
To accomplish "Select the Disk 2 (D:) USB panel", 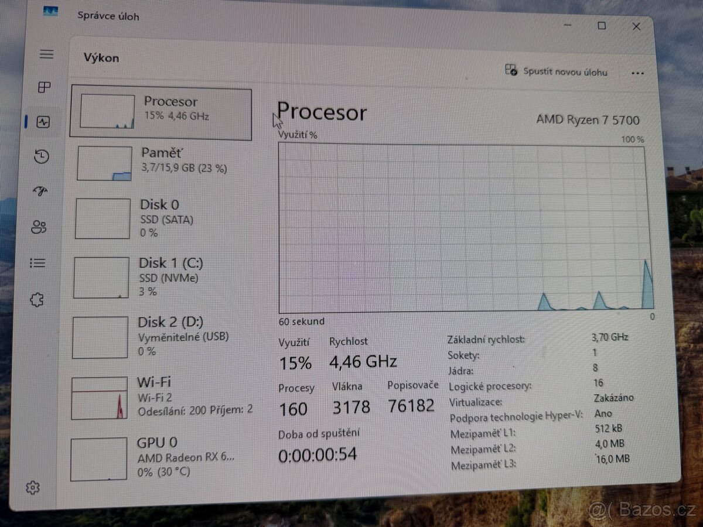I will coord(161,337).
